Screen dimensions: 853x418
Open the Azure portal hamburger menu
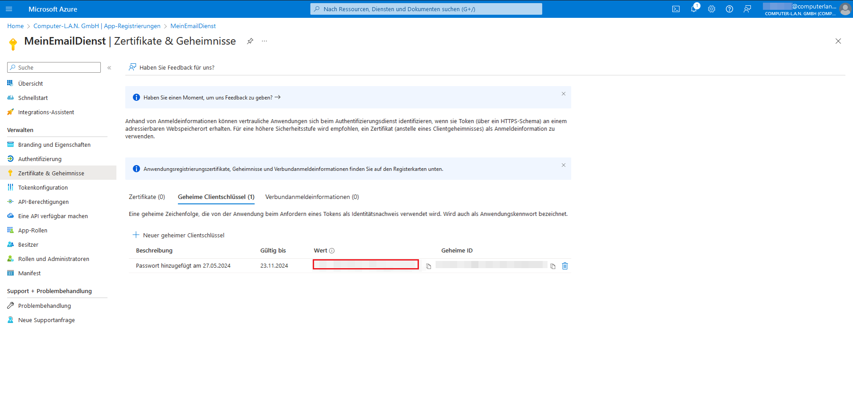9,9
